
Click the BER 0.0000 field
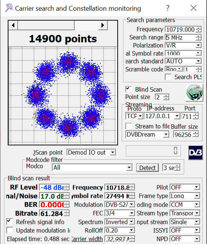54,205
